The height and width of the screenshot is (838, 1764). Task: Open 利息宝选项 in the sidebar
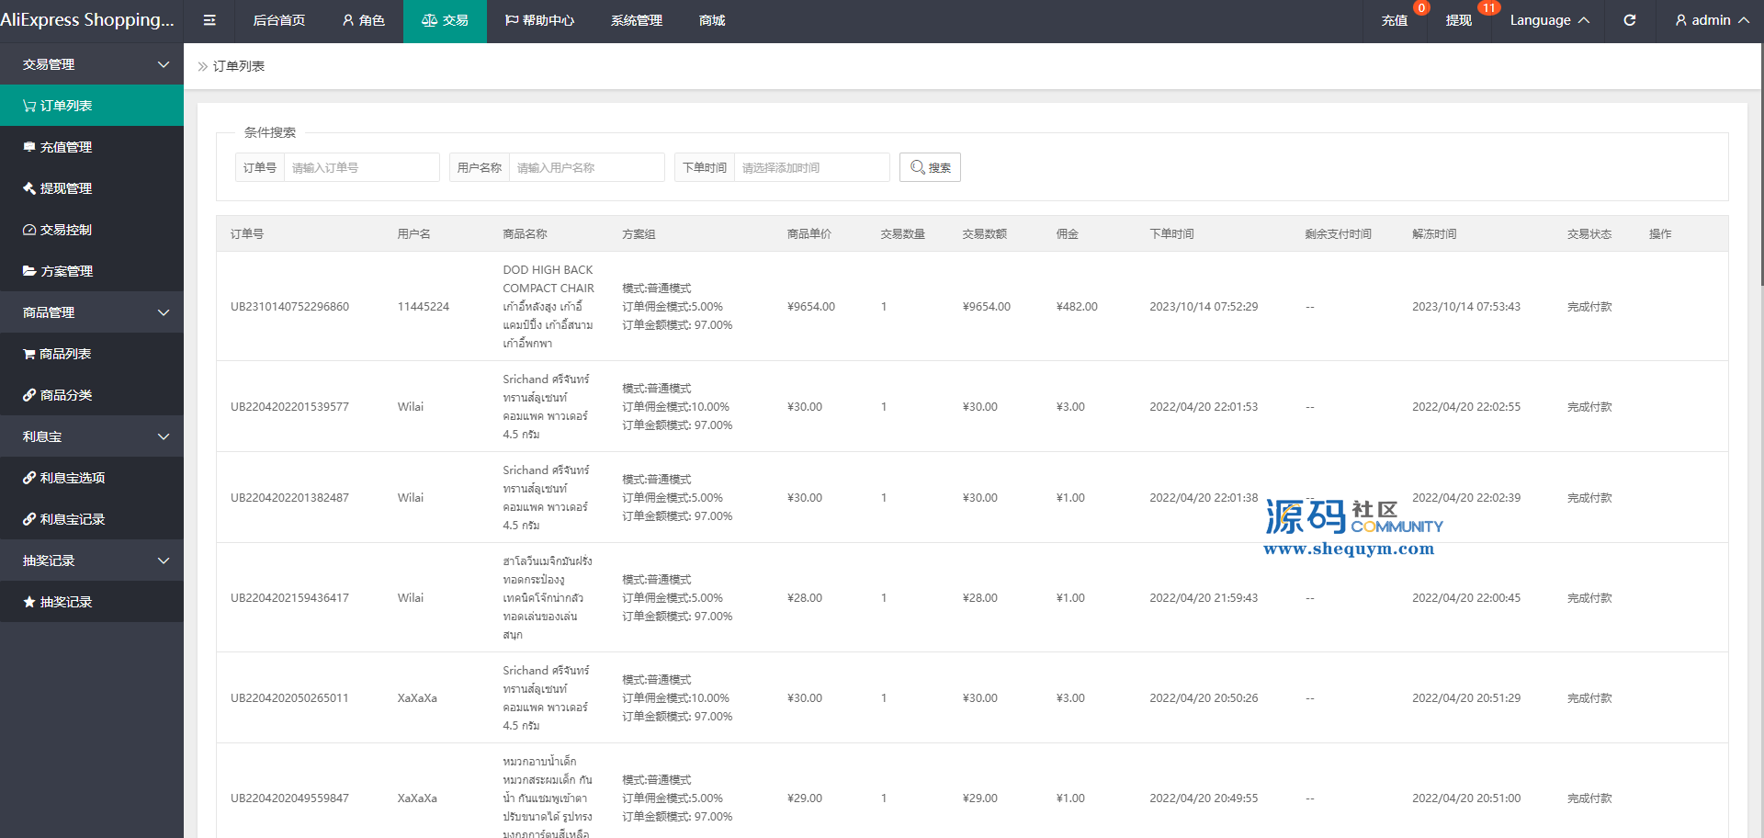(92, 478)
